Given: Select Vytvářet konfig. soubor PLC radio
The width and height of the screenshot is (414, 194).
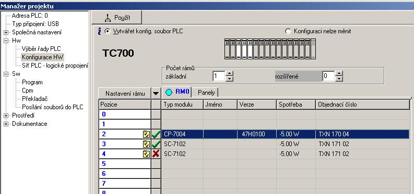Looking at the screenshot, I should tap(108, 31).
